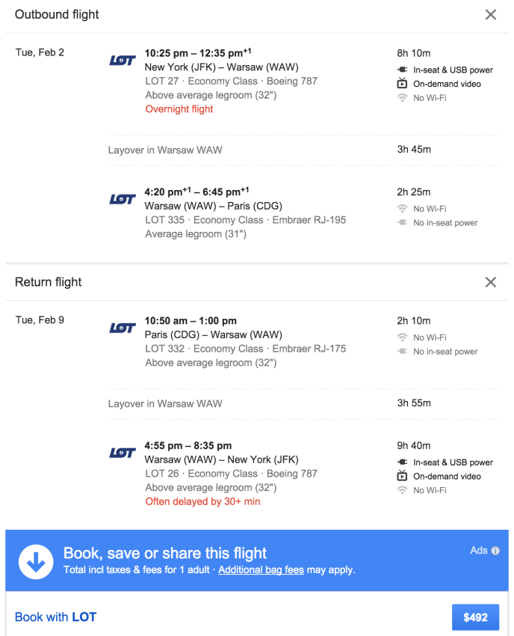Screen dimensions: 514x636
Task: Click the No Wi-Fi icon for Warsaw–Paris flight
Action: click(402, 209)
